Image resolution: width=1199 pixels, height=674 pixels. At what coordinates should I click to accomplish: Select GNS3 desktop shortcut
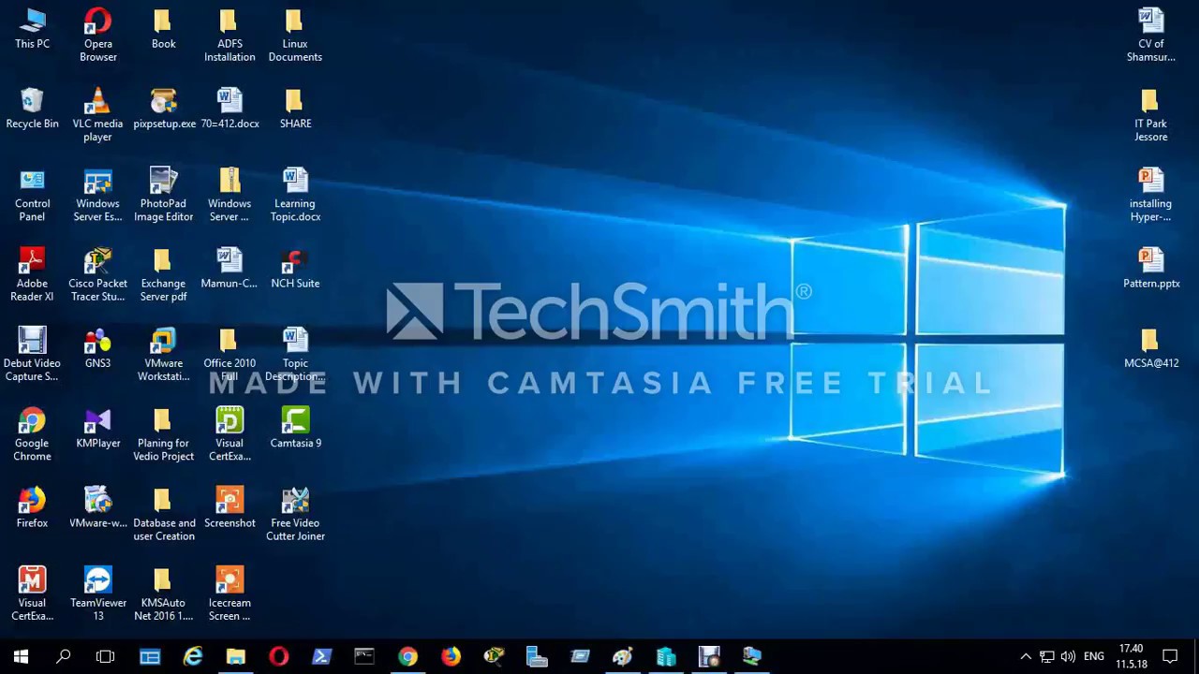coord(97,348)
